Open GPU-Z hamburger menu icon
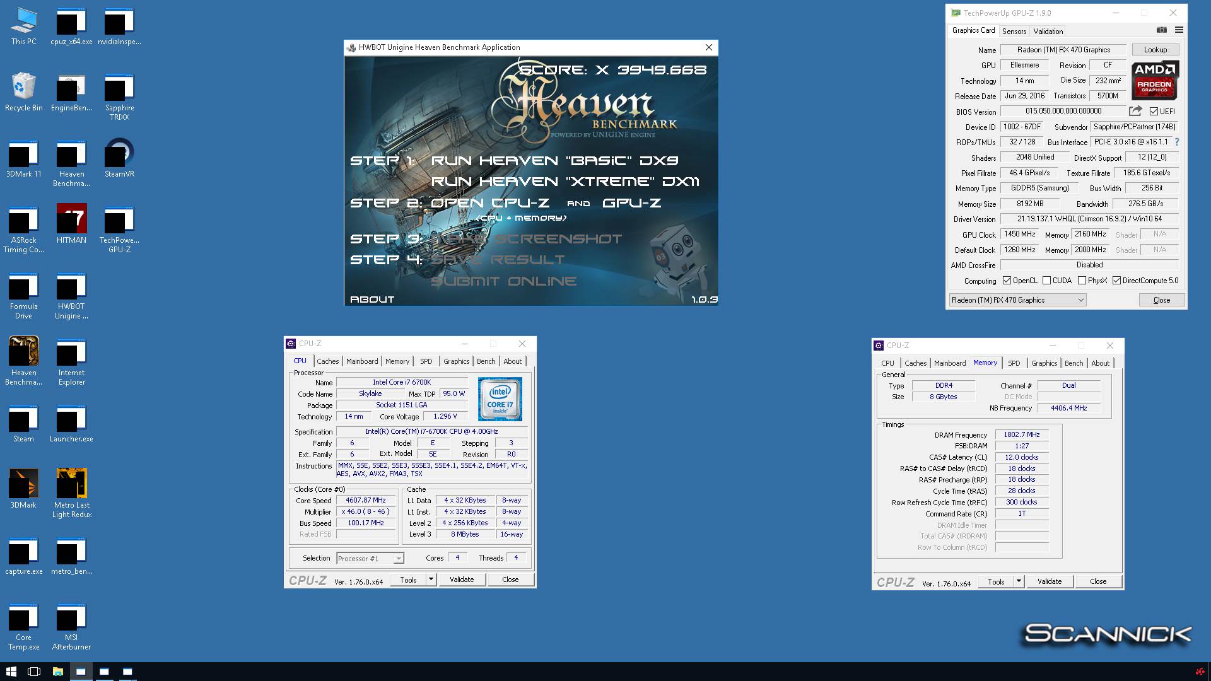The height and width of the screenshot is (681, 1211). tap(1178, 30)
